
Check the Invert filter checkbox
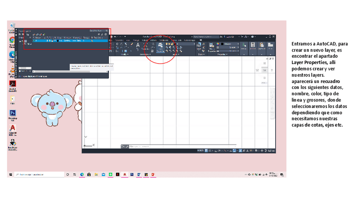(20, 71)
